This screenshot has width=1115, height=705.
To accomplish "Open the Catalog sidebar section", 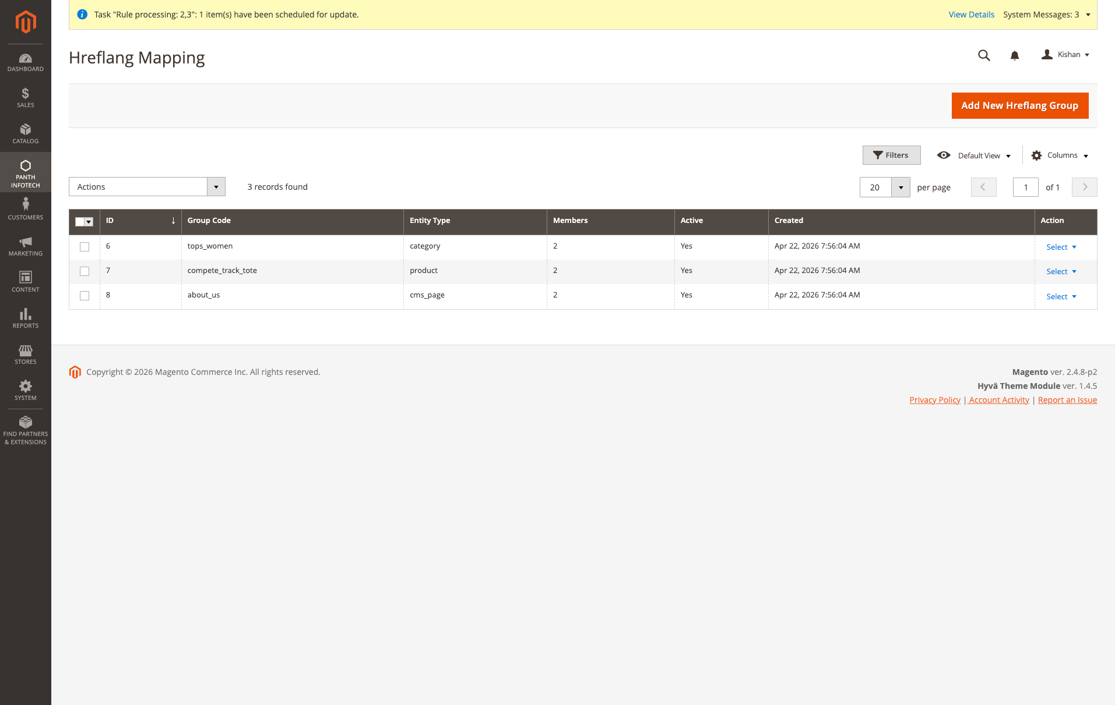I will pyautogui.click(x=25, y=134).
